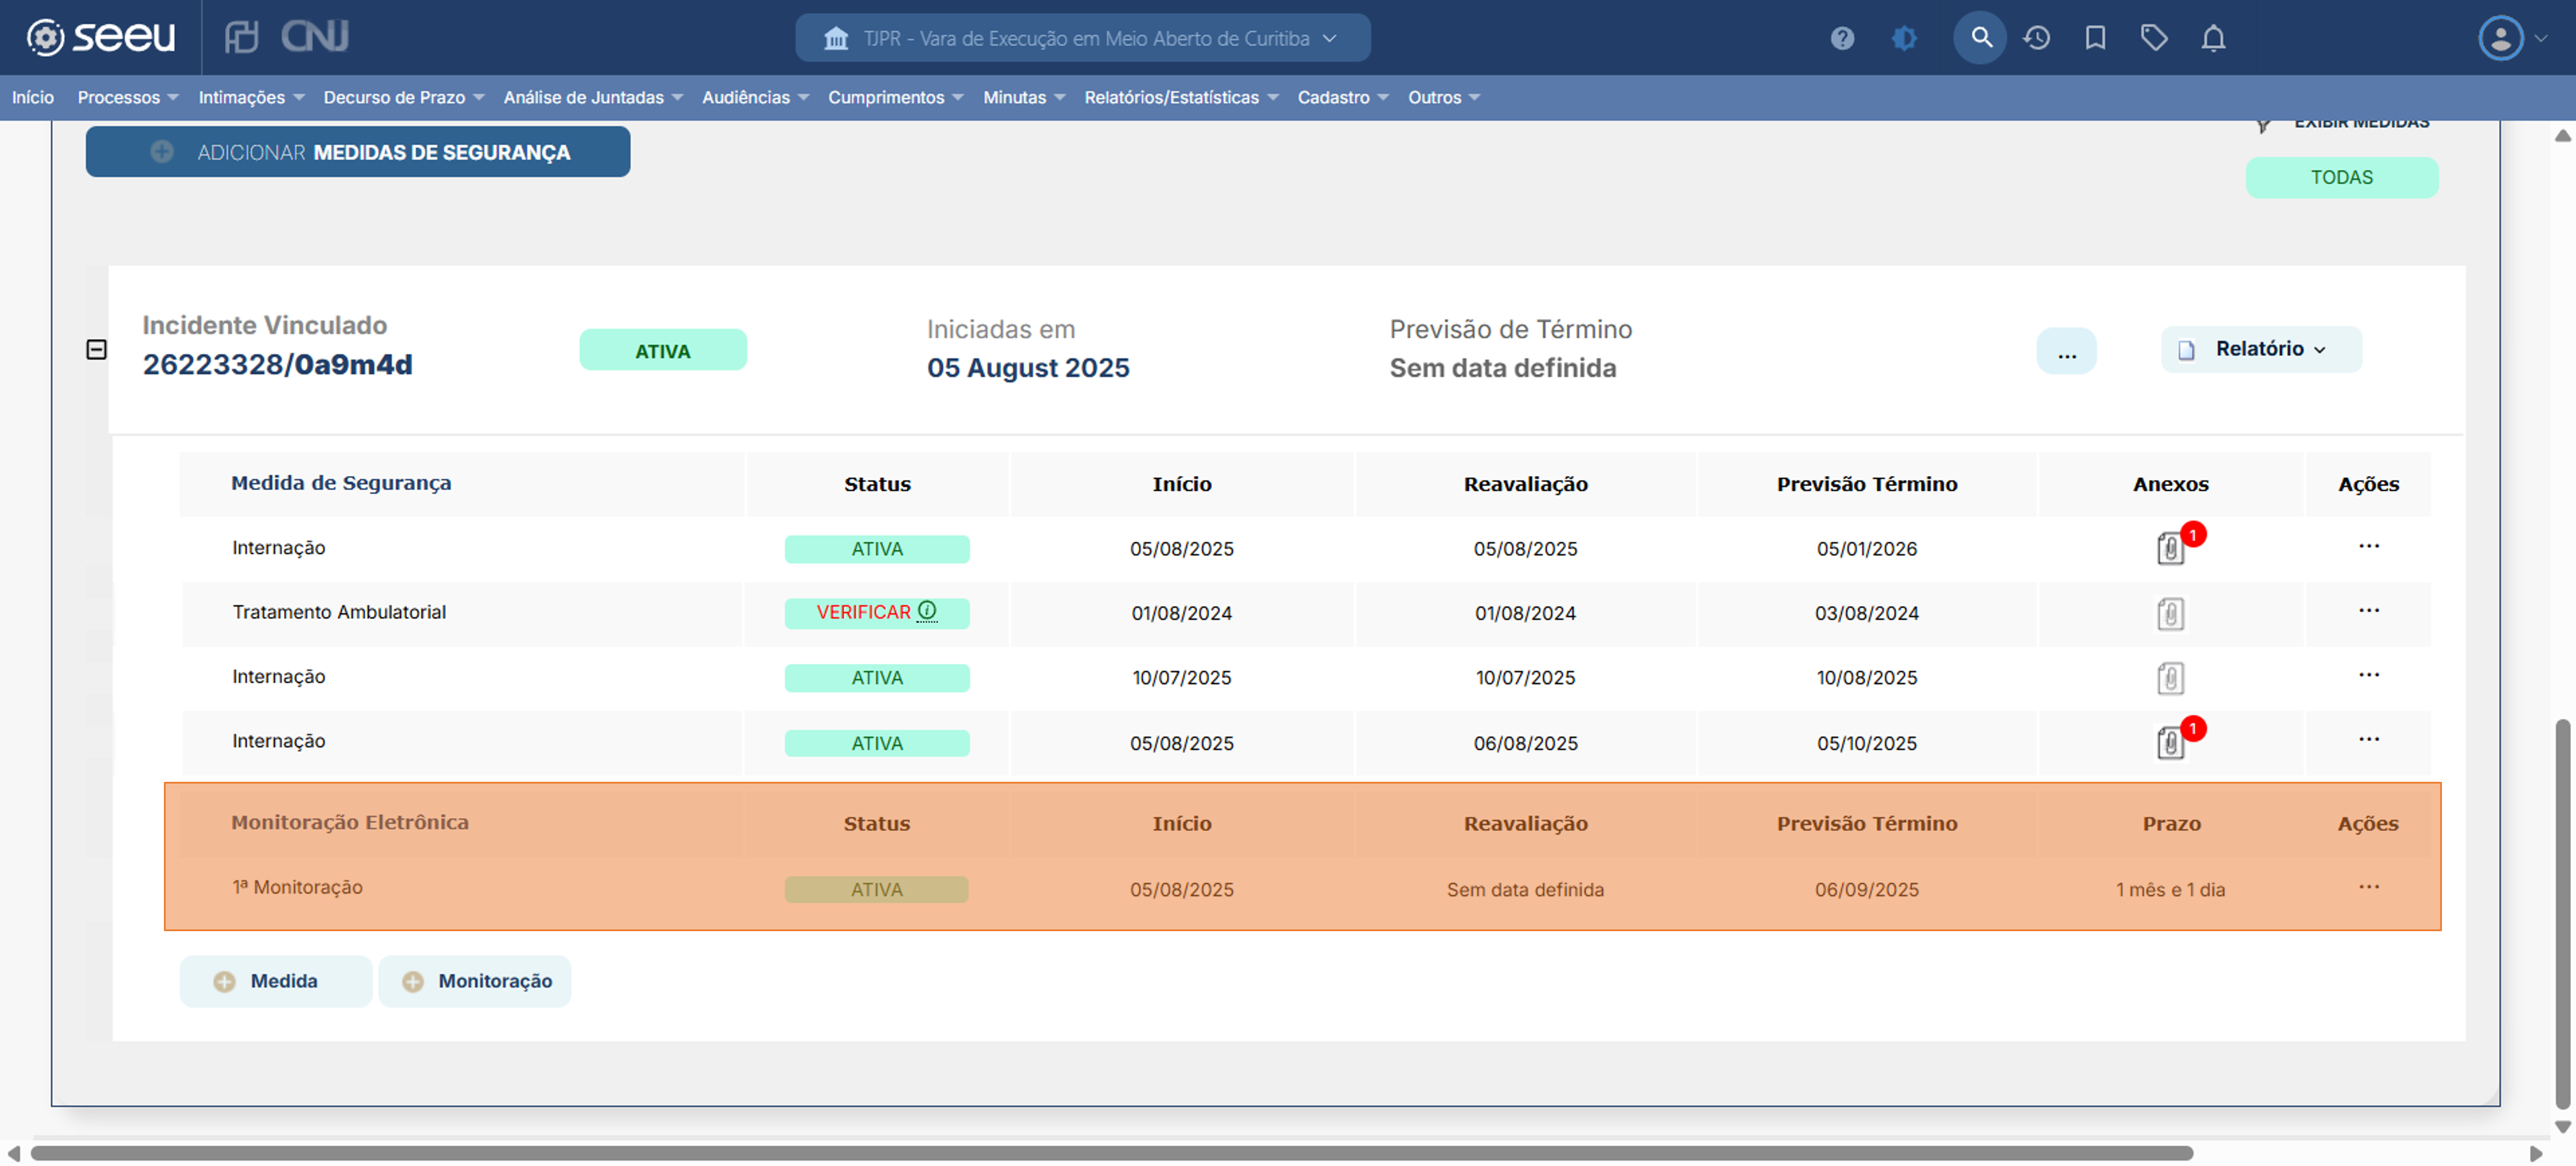Open actions for Internação ending 05/01/2026
Viewport: 2576px width, 1166px height.
[2368, 546]
